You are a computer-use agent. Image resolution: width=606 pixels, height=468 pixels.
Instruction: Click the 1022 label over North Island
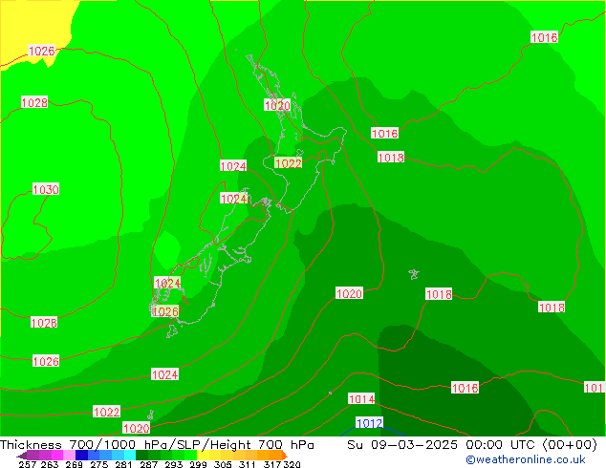[x=289, y=163]
